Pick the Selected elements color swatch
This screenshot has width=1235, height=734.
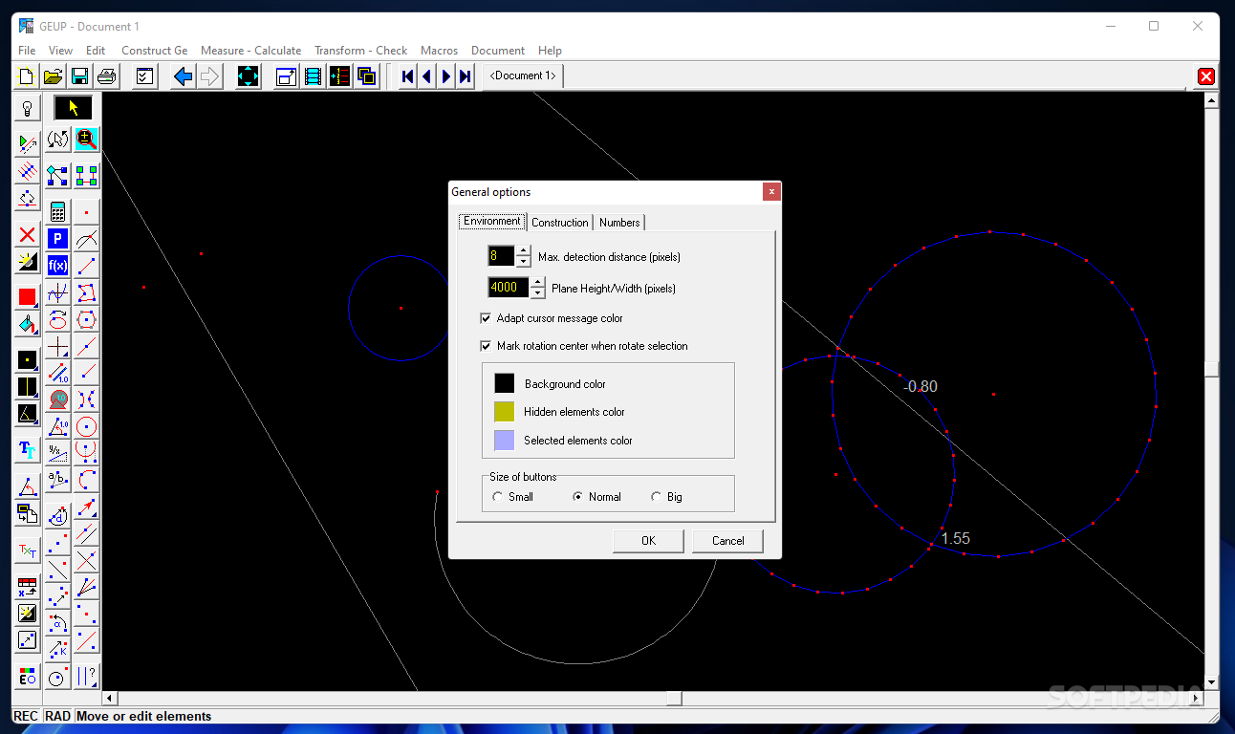click(x=505, y=441)
